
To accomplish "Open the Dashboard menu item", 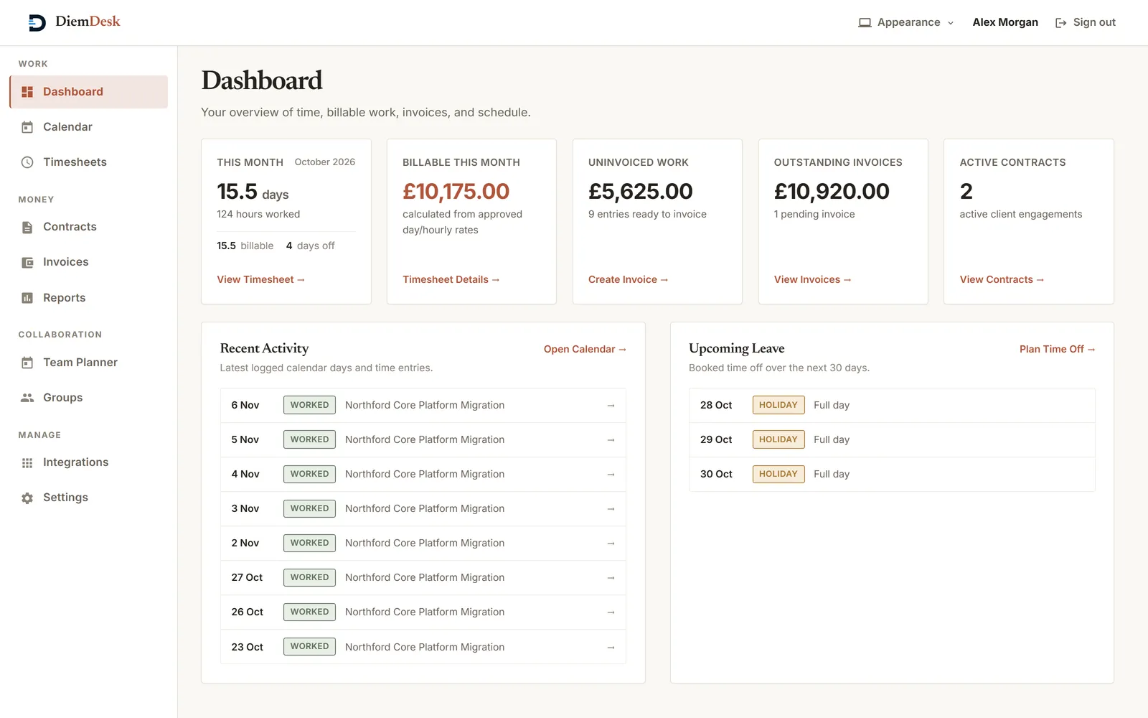I will [x=89, y=92].
